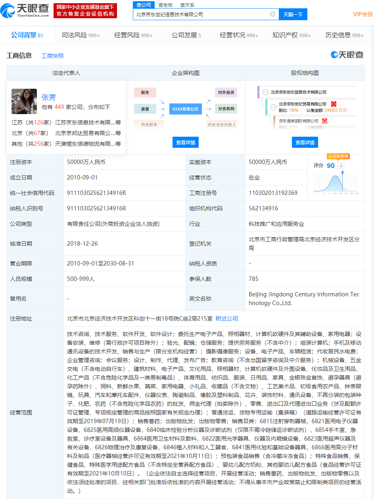Open the 司法风险 tab
This screenshot has height=500, width=374.
tap(81, 35)
